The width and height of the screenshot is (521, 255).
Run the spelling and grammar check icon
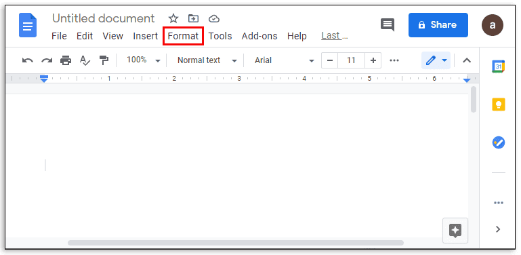[85, 60]
